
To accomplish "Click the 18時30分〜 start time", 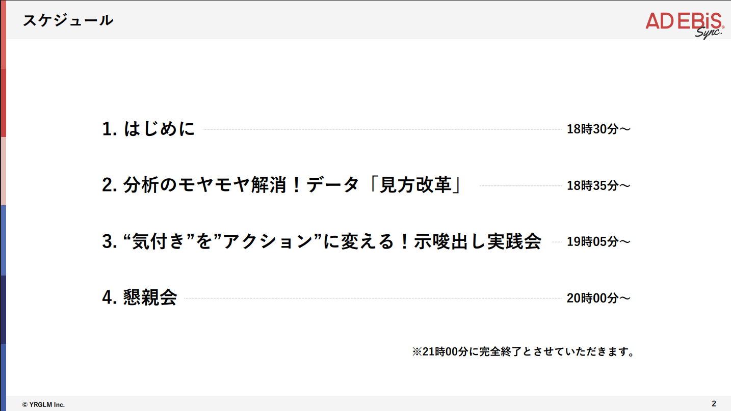I will (x=598, y=129).
